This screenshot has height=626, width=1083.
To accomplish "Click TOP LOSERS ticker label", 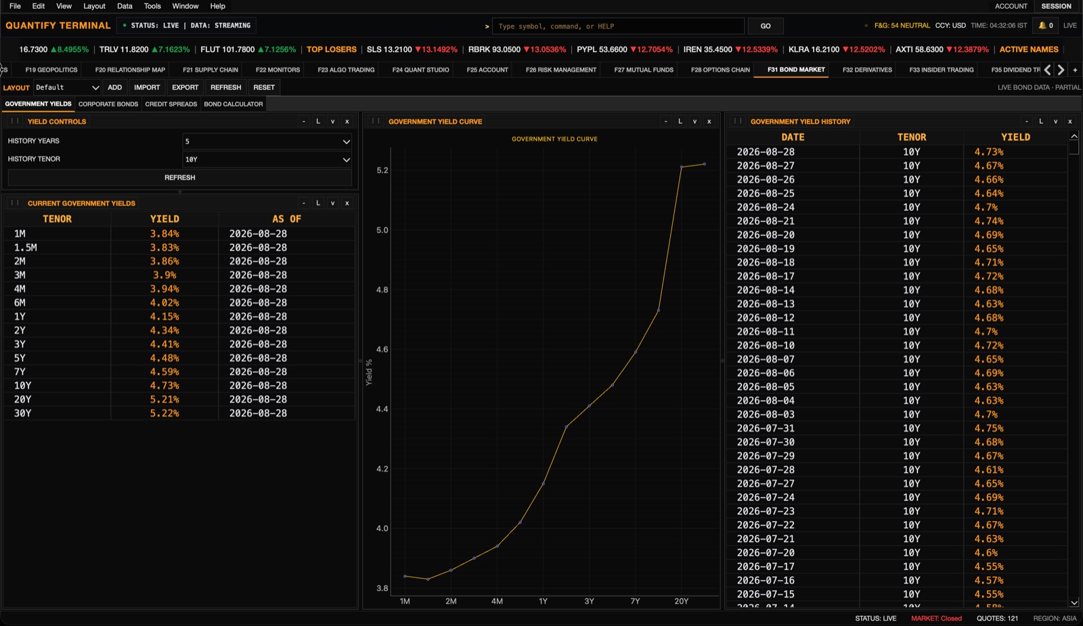I will click(332, 49).
